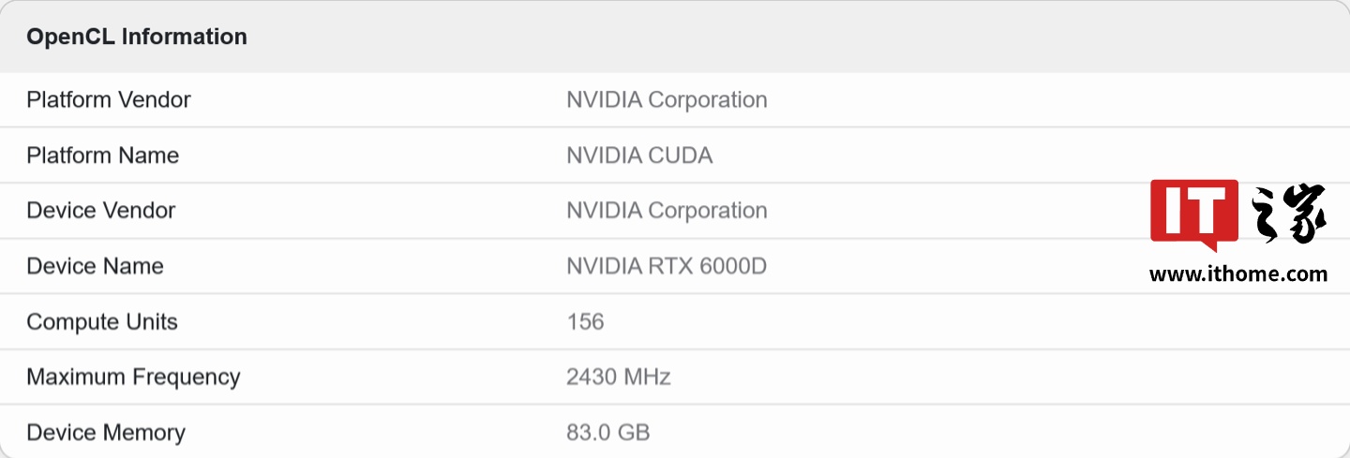1350x458 pixels.
Task: Select the Device Vendor label
Action: coord(101,210)
